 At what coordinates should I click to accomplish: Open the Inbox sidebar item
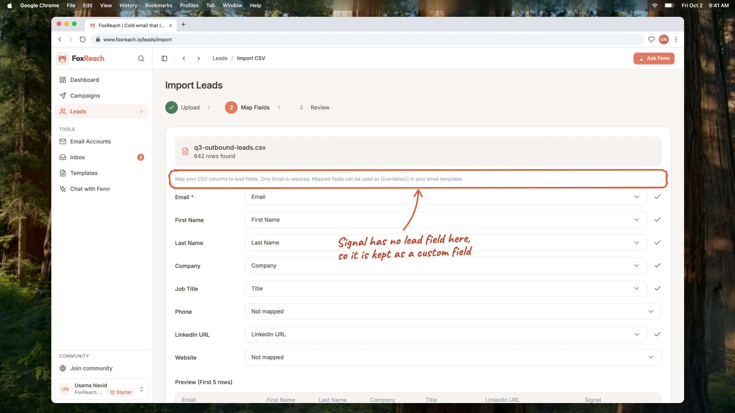coord(102,157)
